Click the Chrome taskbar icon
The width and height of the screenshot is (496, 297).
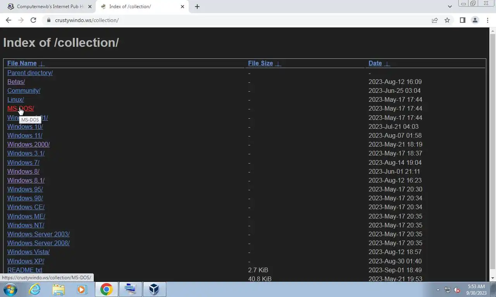pos(106,289)
